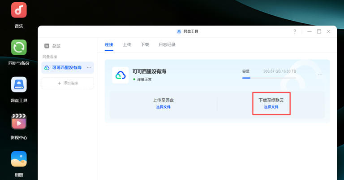This screenshot has width=344, height=180.
Task: Click 选择文件 under 上传至网盘
Action: (x=163, y=107)
